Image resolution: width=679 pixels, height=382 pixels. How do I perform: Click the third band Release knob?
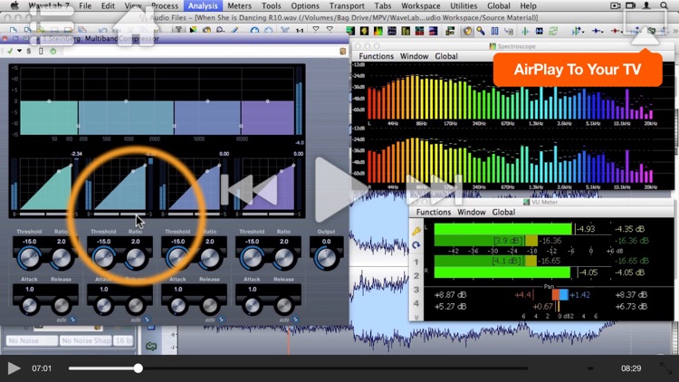[x=210, y=306]
